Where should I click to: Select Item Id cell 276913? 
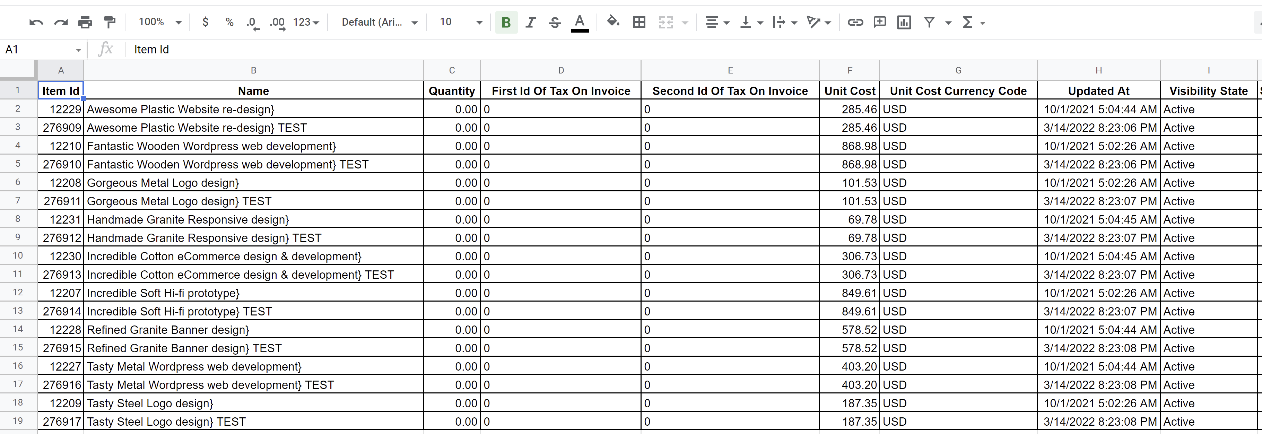point(61,274)
